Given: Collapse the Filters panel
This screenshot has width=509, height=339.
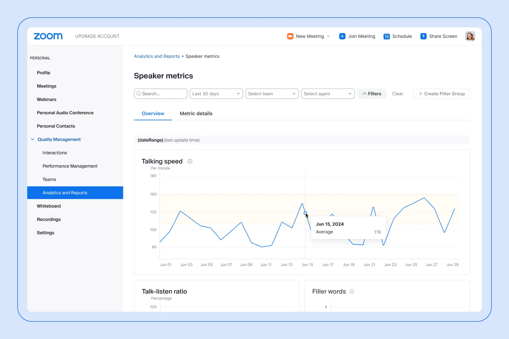Looking at the screenshot, I should (372, 94).
